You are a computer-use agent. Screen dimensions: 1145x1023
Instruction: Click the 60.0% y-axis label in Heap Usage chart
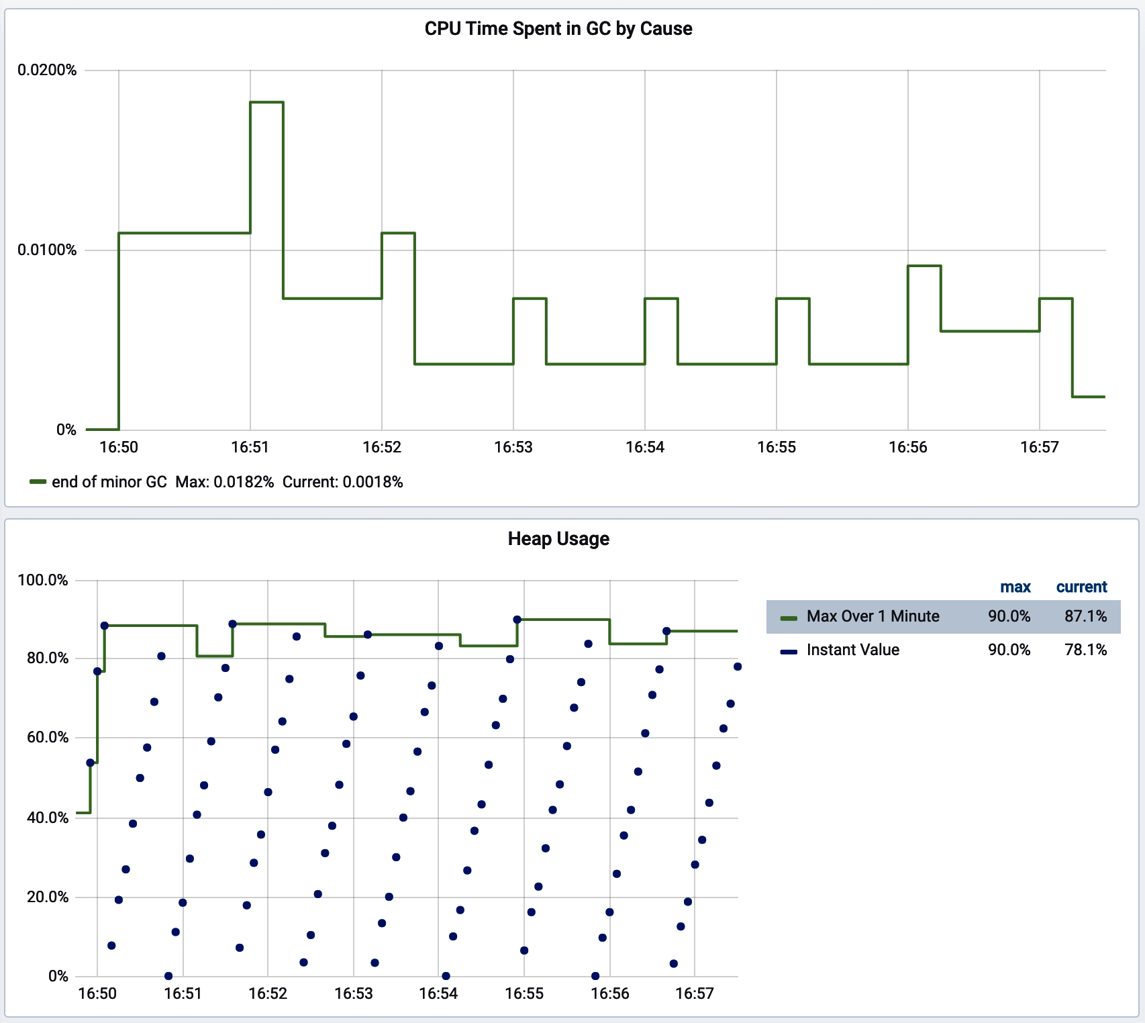coord(47,737)
